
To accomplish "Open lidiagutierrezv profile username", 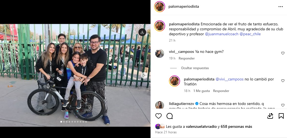I will coord(182,104).
